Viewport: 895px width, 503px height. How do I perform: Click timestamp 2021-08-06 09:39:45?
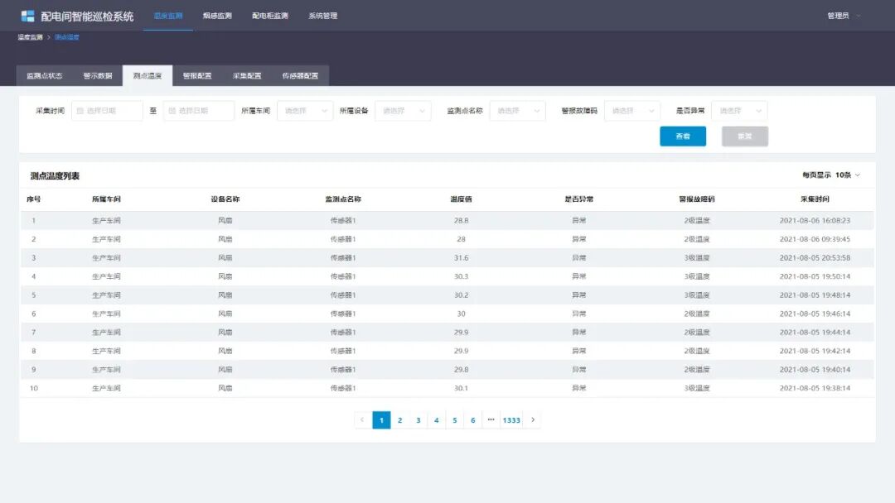[x=815, y=239]
